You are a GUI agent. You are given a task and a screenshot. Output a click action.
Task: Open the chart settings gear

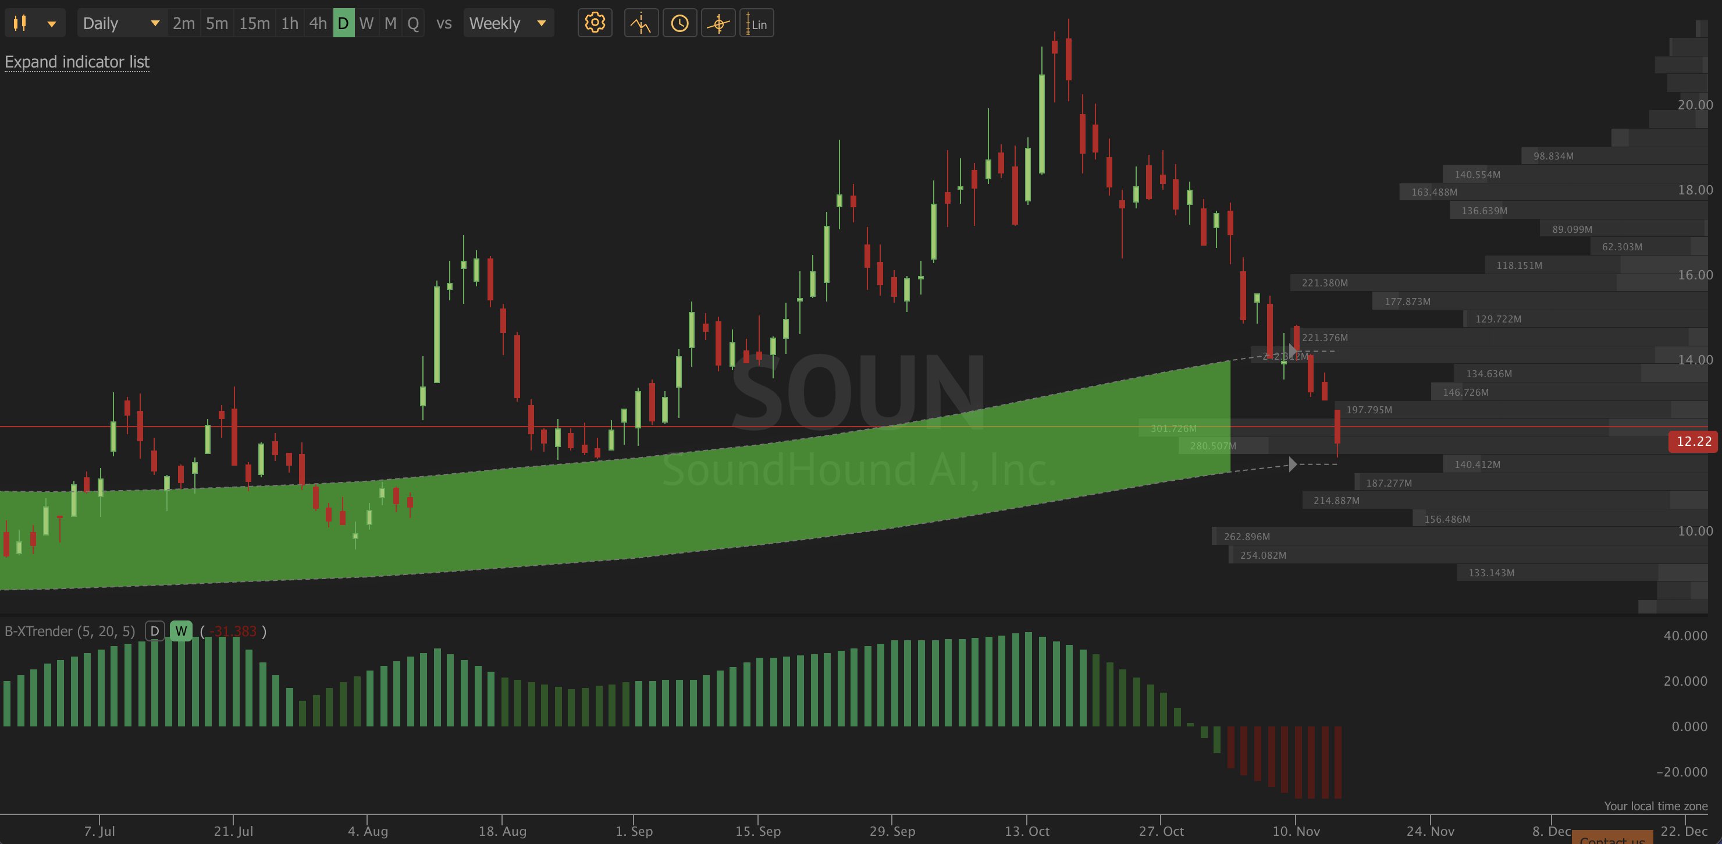tap(595, 23)
